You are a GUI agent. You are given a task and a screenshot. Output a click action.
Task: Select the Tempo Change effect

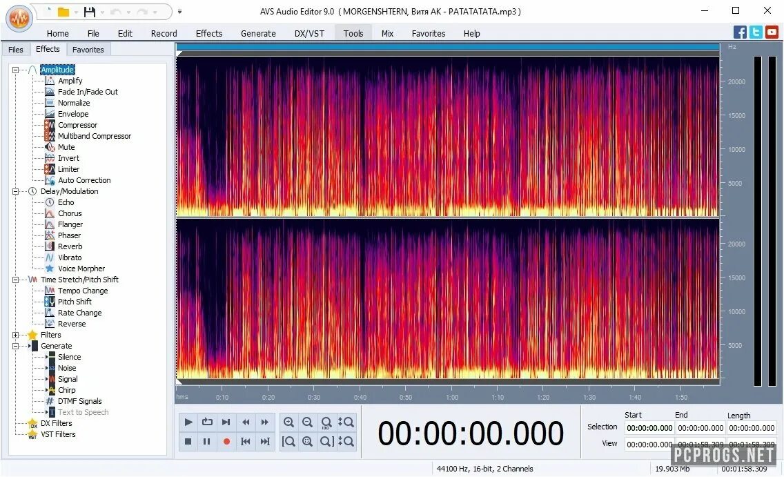[83, 291]
